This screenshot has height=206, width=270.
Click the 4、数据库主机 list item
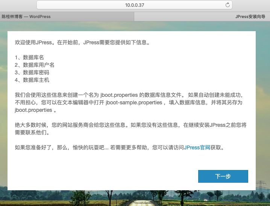pos(32,80)
